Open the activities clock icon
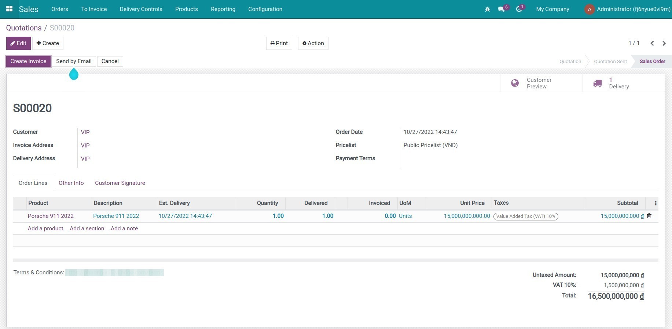Viewport: 672px width, 329px height. [519, 9]
